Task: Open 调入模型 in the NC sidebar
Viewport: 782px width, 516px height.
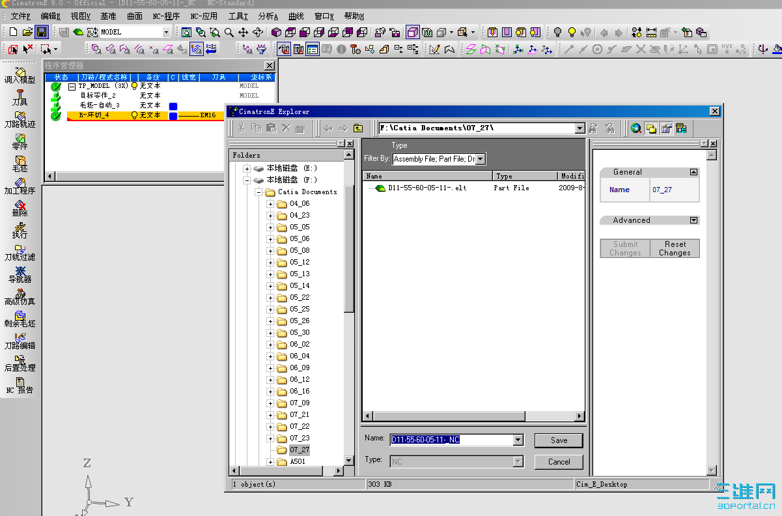Action: click(20, 75)
